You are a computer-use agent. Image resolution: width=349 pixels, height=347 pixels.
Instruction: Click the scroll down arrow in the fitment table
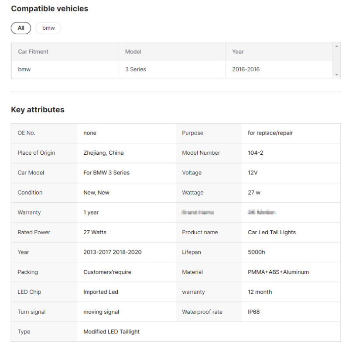tap(336, 75)
